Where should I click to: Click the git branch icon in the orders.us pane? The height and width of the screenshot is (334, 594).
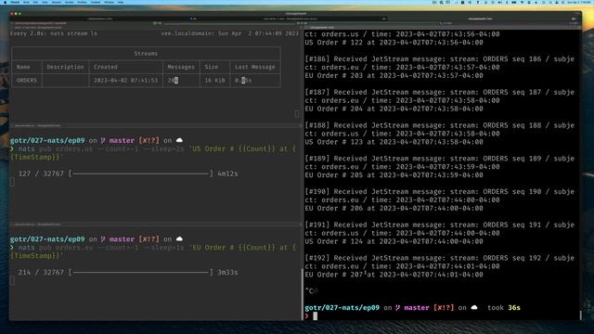tap(103, 140)
